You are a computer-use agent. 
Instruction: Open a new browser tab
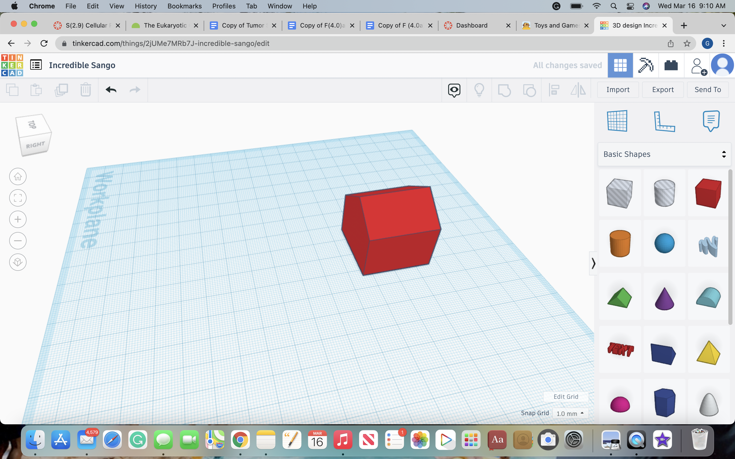coord(684,25)
